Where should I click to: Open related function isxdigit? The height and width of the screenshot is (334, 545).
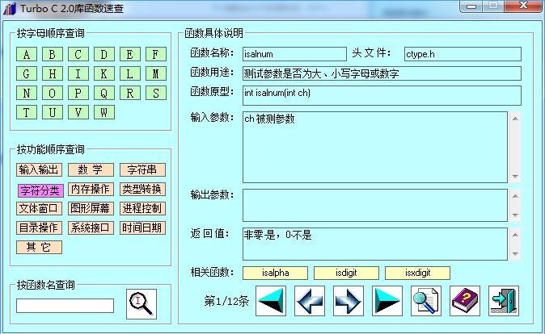tap(417, 273)
